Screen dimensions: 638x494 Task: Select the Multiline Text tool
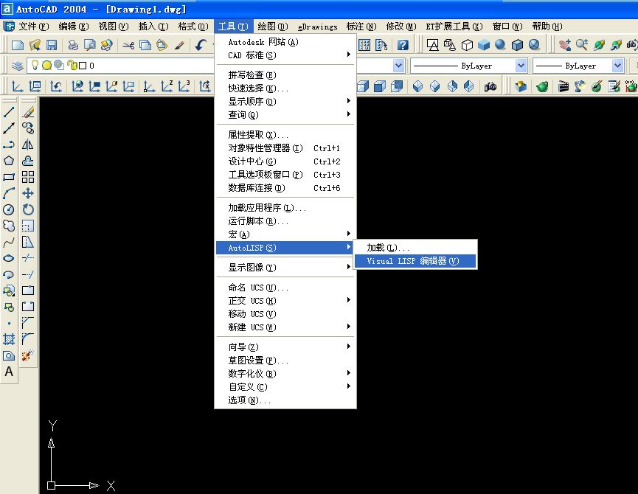pyautogui.click(x=9, y=372)
